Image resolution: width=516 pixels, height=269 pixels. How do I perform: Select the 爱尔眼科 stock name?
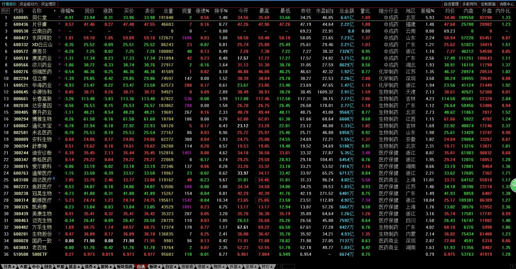click(x=42, y=166)
